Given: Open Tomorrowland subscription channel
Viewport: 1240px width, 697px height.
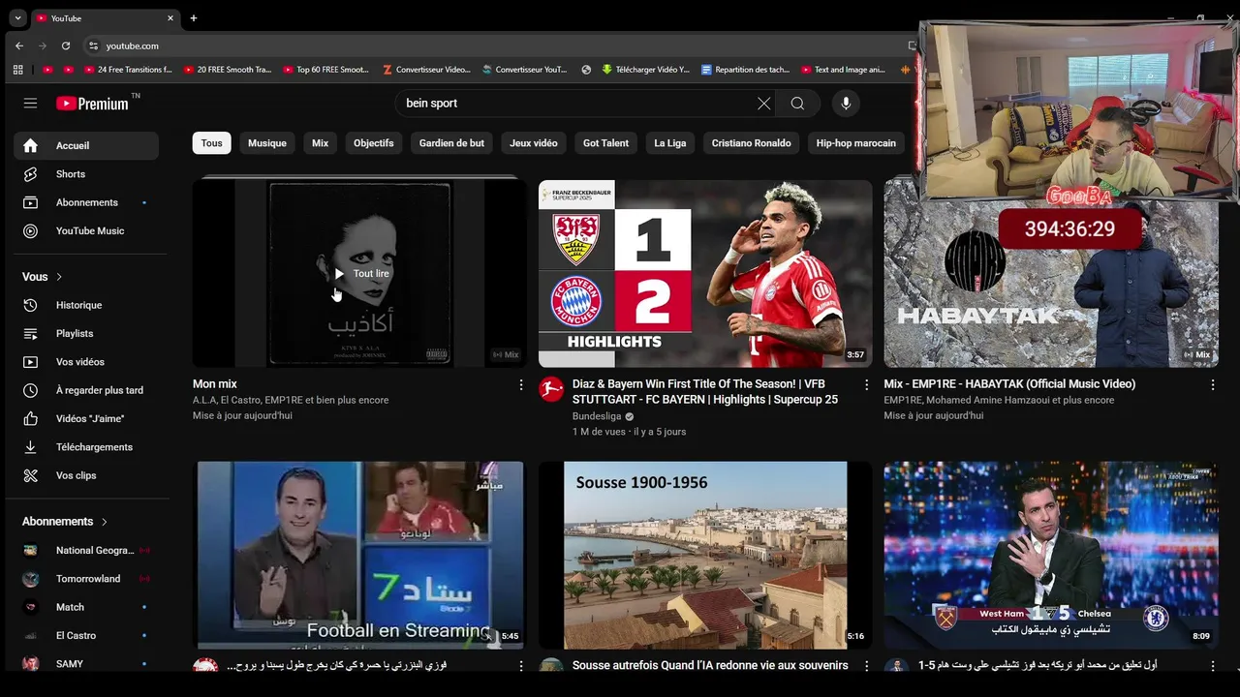Looking at the screenshot, I should (86, 579).
